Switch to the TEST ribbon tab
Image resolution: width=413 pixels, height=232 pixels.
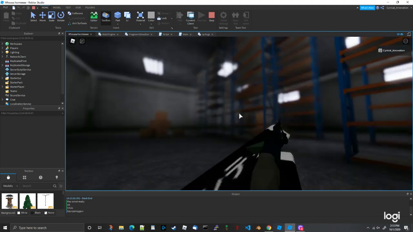[68, 7]
